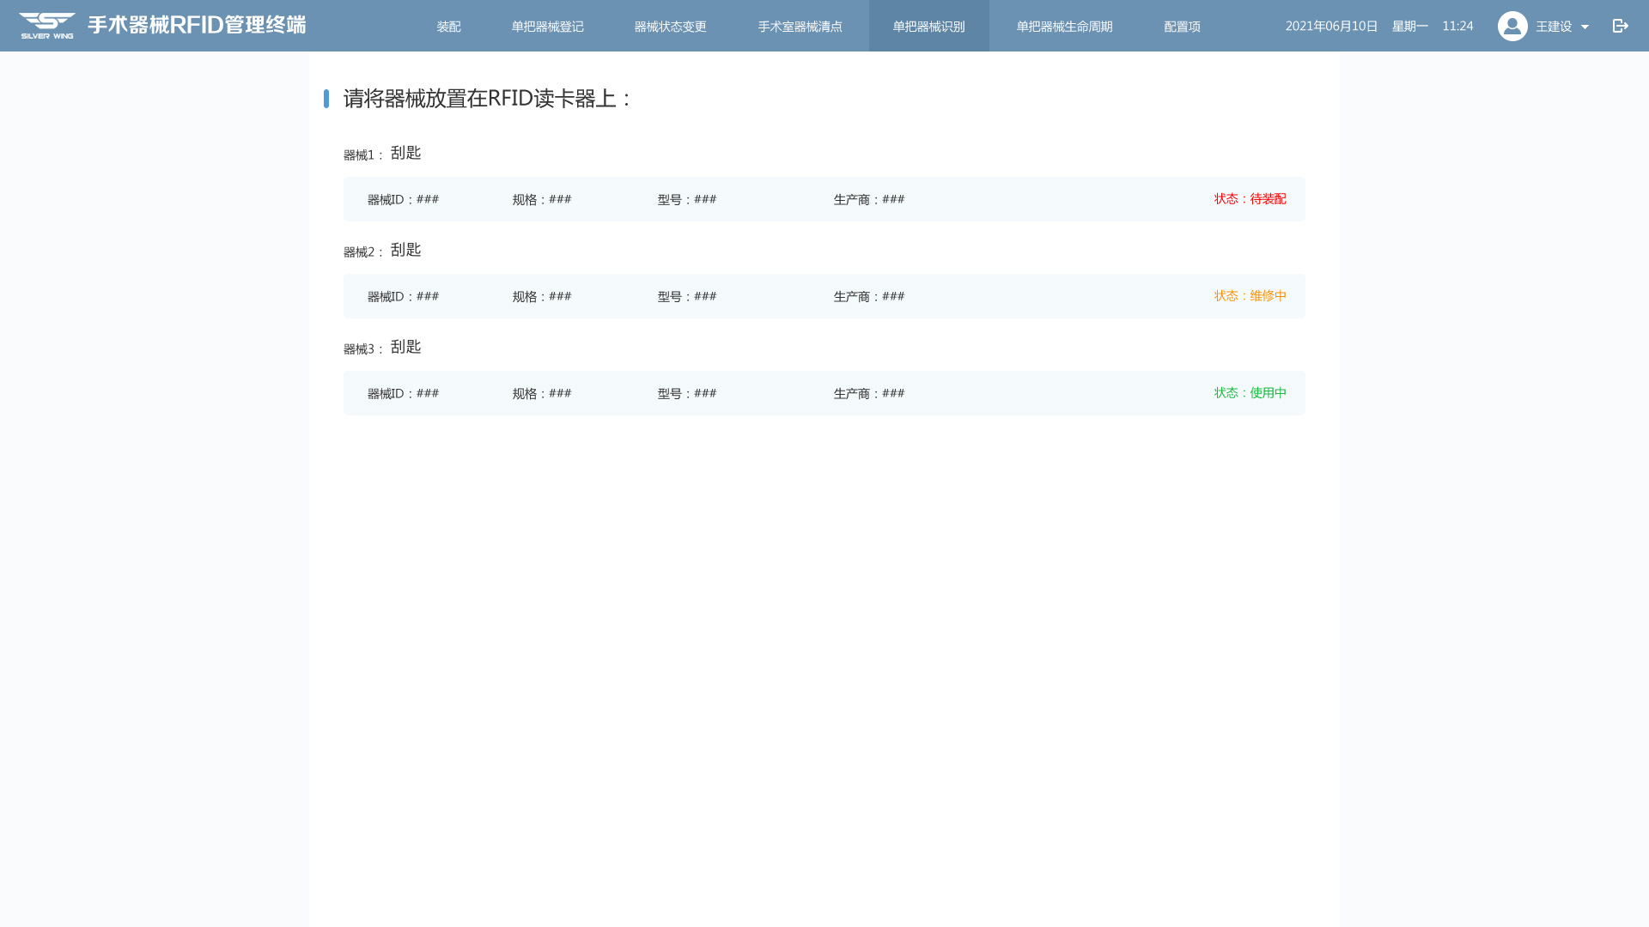Select the 器械1 row with 待装配 status
1649x927 pixels.
point(824,199)
